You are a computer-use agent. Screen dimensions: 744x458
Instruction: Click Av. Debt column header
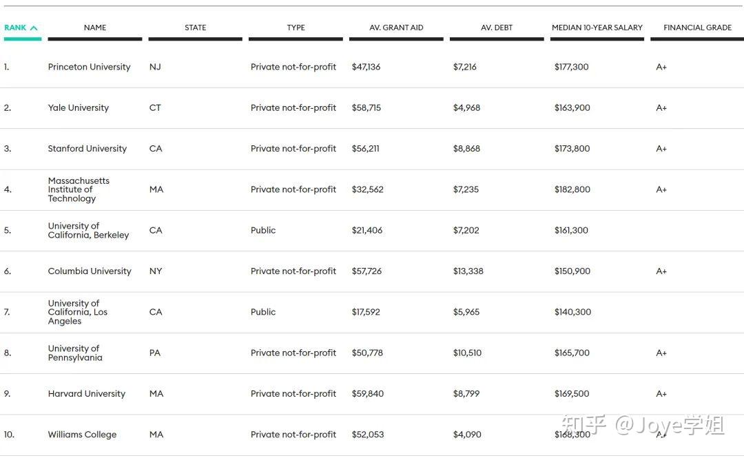click(x=497, y=28)
